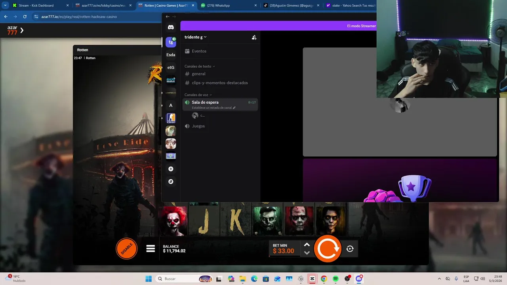Click the add a server plus icon
The image size is (507, 285).
pos(171,169)
